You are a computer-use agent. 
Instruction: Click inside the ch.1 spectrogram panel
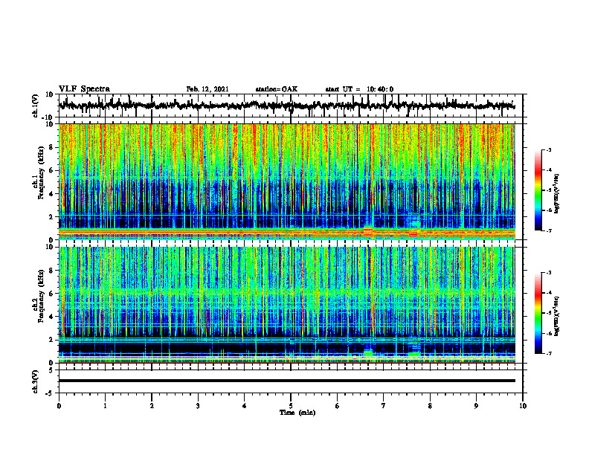[x=287, y=181]
